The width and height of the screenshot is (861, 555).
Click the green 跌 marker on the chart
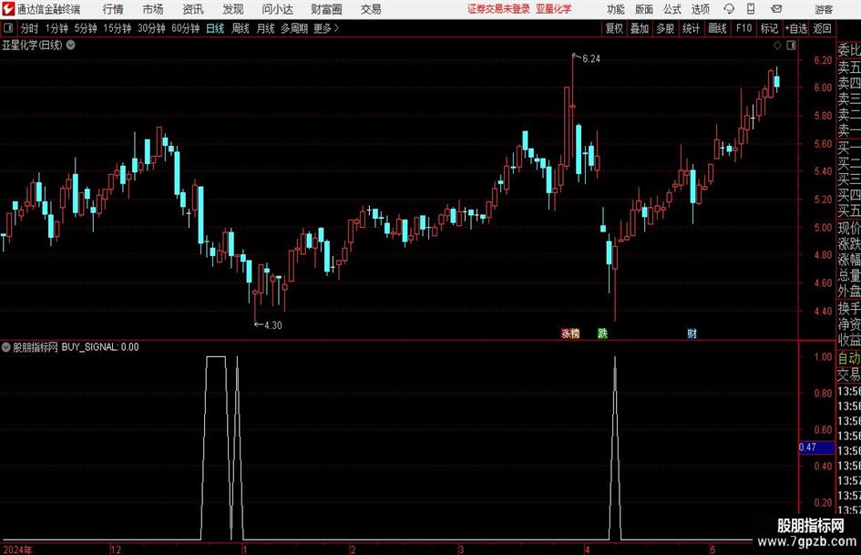pyautogui.click(x=602, y=333)
